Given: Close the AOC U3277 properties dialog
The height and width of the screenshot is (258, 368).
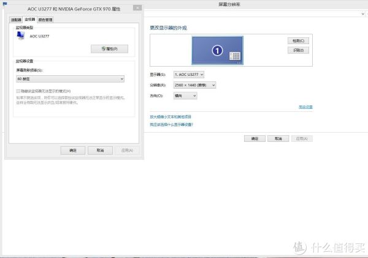Looking at the screenshot, I should (x=137, y=8).
